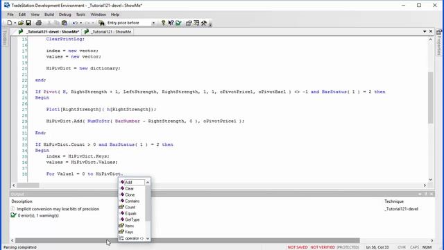The width and height of the screenshot is (444, 250).
Task: Toggle auto-hide pin on Output panel
Action: [x=425, y=194]
